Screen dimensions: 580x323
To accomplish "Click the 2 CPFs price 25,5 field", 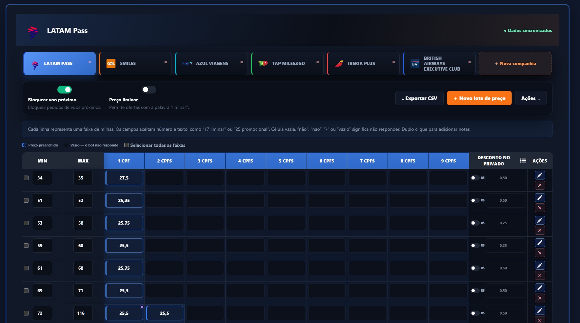I will point(165,313).
